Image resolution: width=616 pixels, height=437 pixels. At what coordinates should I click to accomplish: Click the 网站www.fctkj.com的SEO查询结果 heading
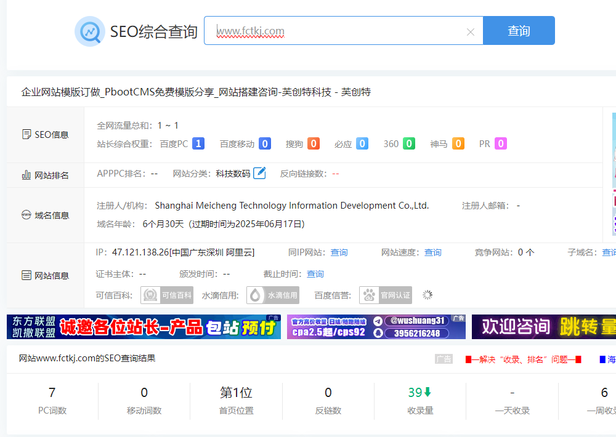click(87, 358)
